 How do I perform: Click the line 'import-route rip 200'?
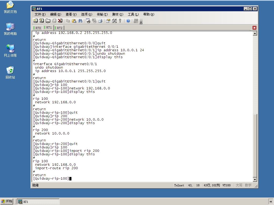(x=56, y=168)
